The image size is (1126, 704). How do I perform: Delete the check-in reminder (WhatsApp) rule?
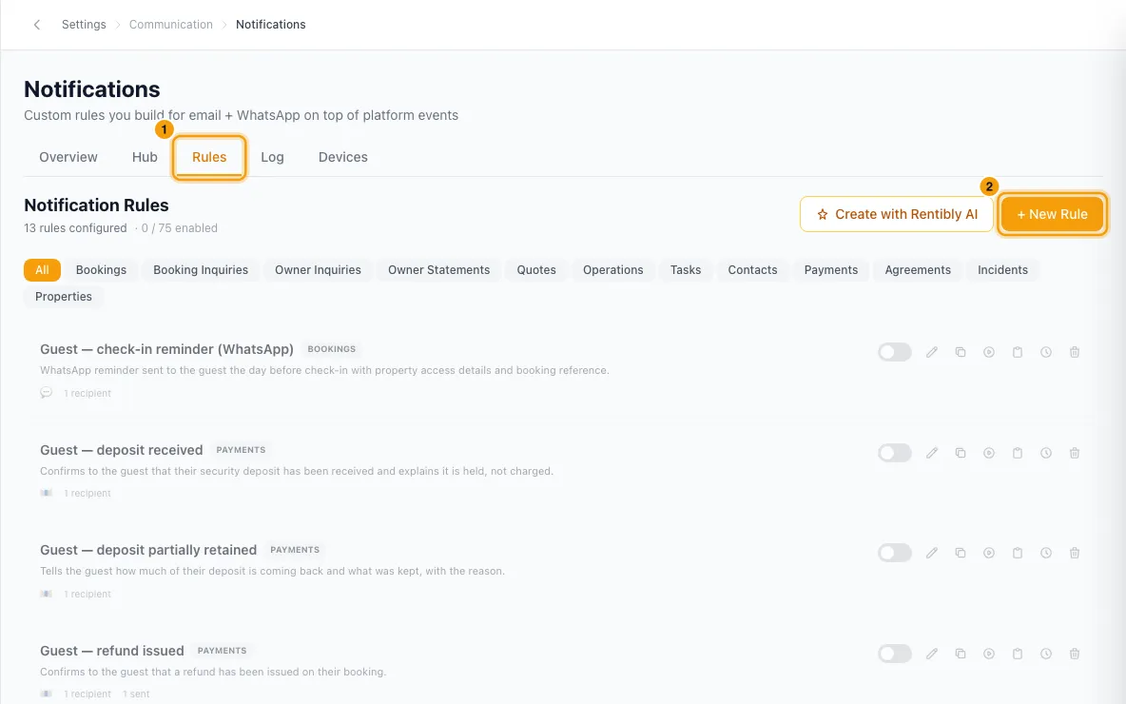coord(1075,352)
